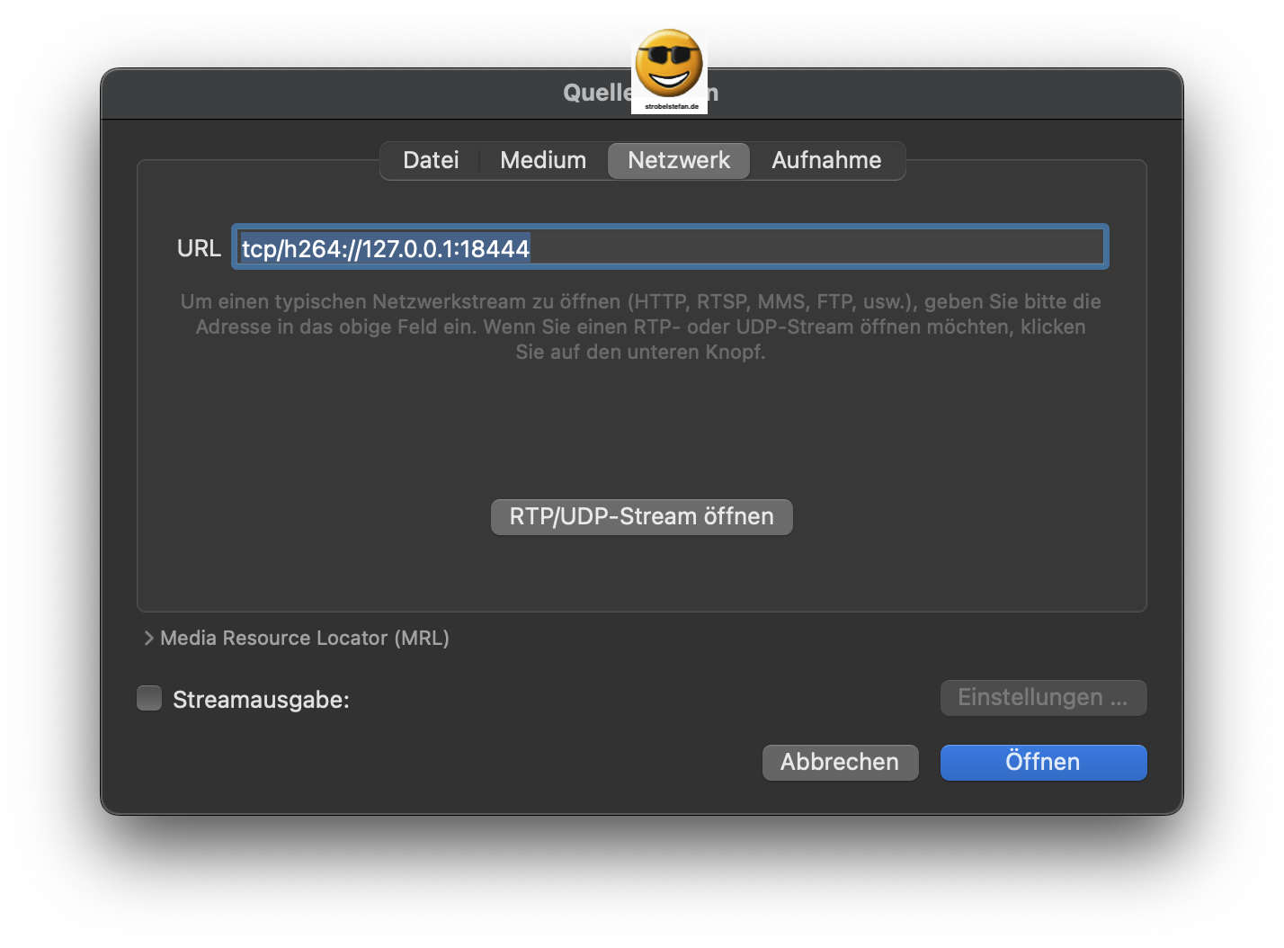This screenshot has width=1284, height=948.
Task: Click inside the URL input field
Action: click(x=670, y=246)
